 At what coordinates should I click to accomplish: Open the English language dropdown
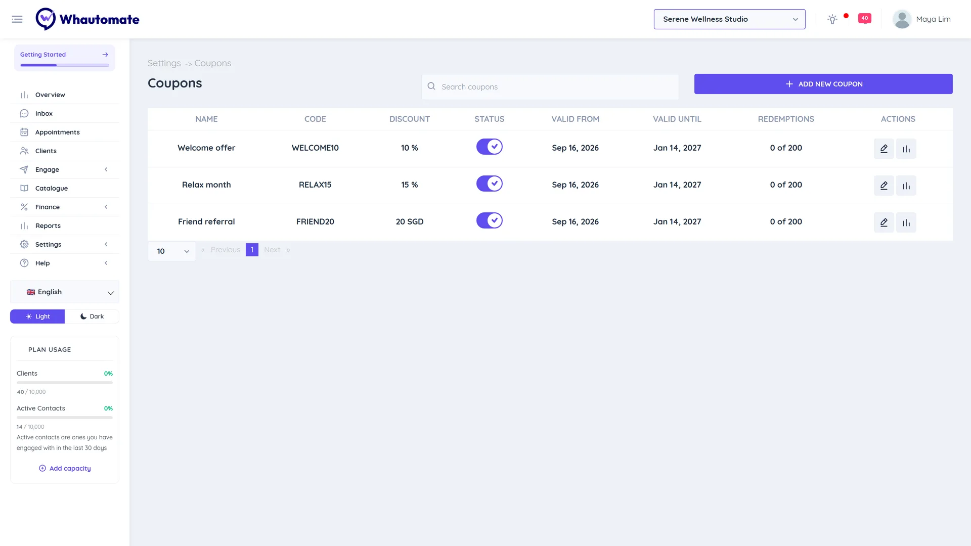pos(65,292)
